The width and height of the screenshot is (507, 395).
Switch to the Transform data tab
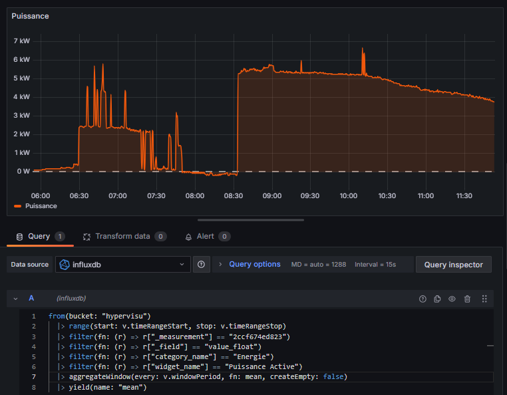(x=124, y=236)
